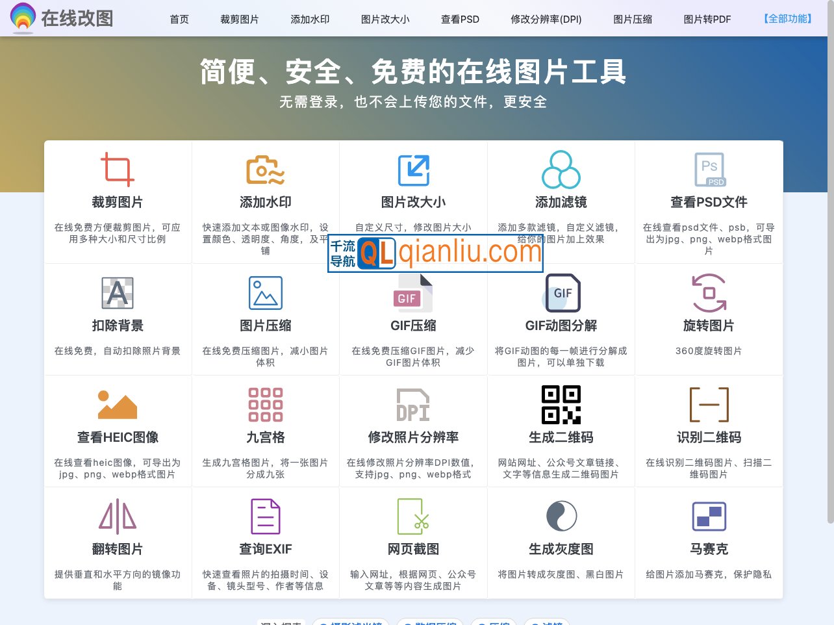The height and width of the screenshot is (625, 834).
Task: Select the 图片转PDF menu item
Action: pos(707,19)
